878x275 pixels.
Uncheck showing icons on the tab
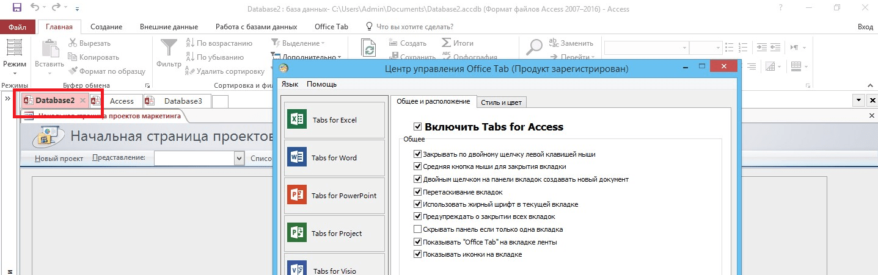click(418, 254)
